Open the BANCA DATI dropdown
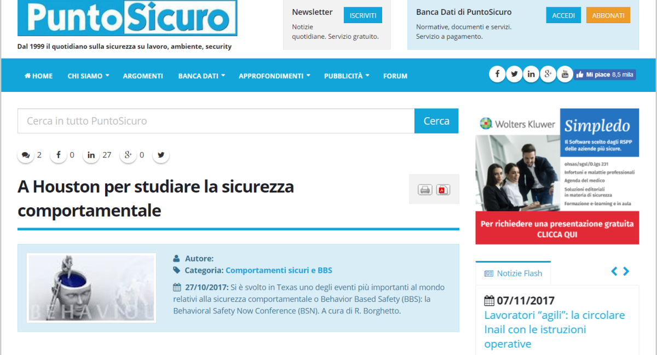Viewport: 657px width, 355px height. pyautogui.click(x=201, y=76)
